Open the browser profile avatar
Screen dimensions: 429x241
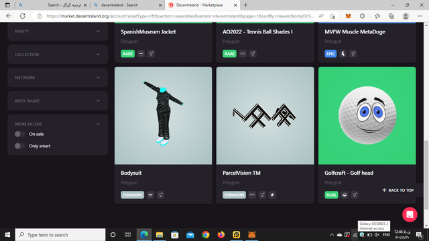(406, 16)
